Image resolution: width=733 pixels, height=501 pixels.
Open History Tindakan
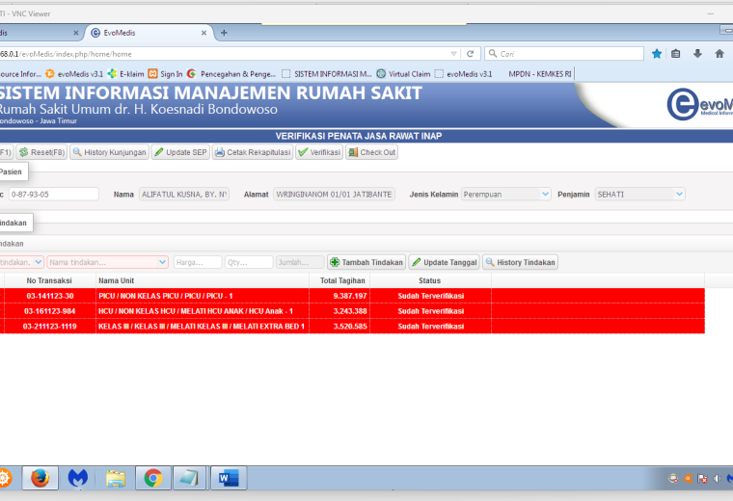(520, 262)
